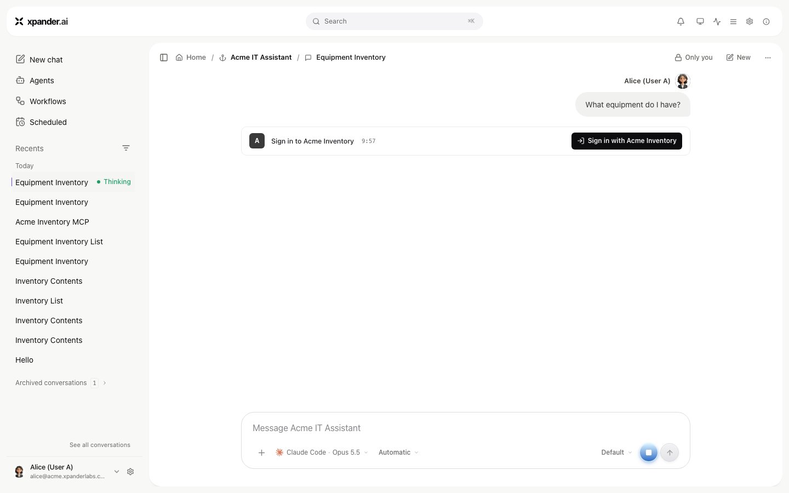
Task: Click the filter icon beside Recents
Action: pos(126,148)
